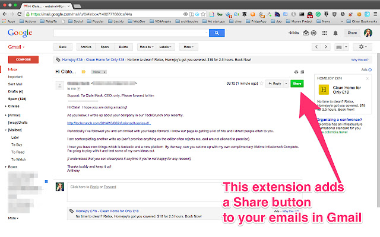Go to the newer conversation arrow

coord(316,47)
